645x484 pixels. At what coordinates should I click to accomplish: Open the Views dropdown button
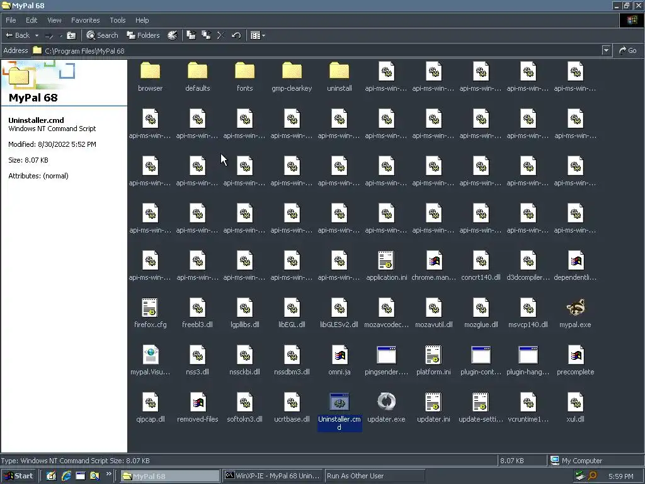(x=258, y=35)
